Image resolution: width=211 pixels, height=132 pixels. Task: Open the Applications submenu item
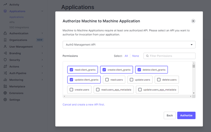(x=16, y=17)
